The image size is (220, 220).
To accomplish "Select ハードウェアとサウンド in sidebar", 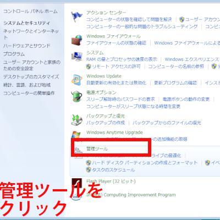I will click(x=27, y=46).
